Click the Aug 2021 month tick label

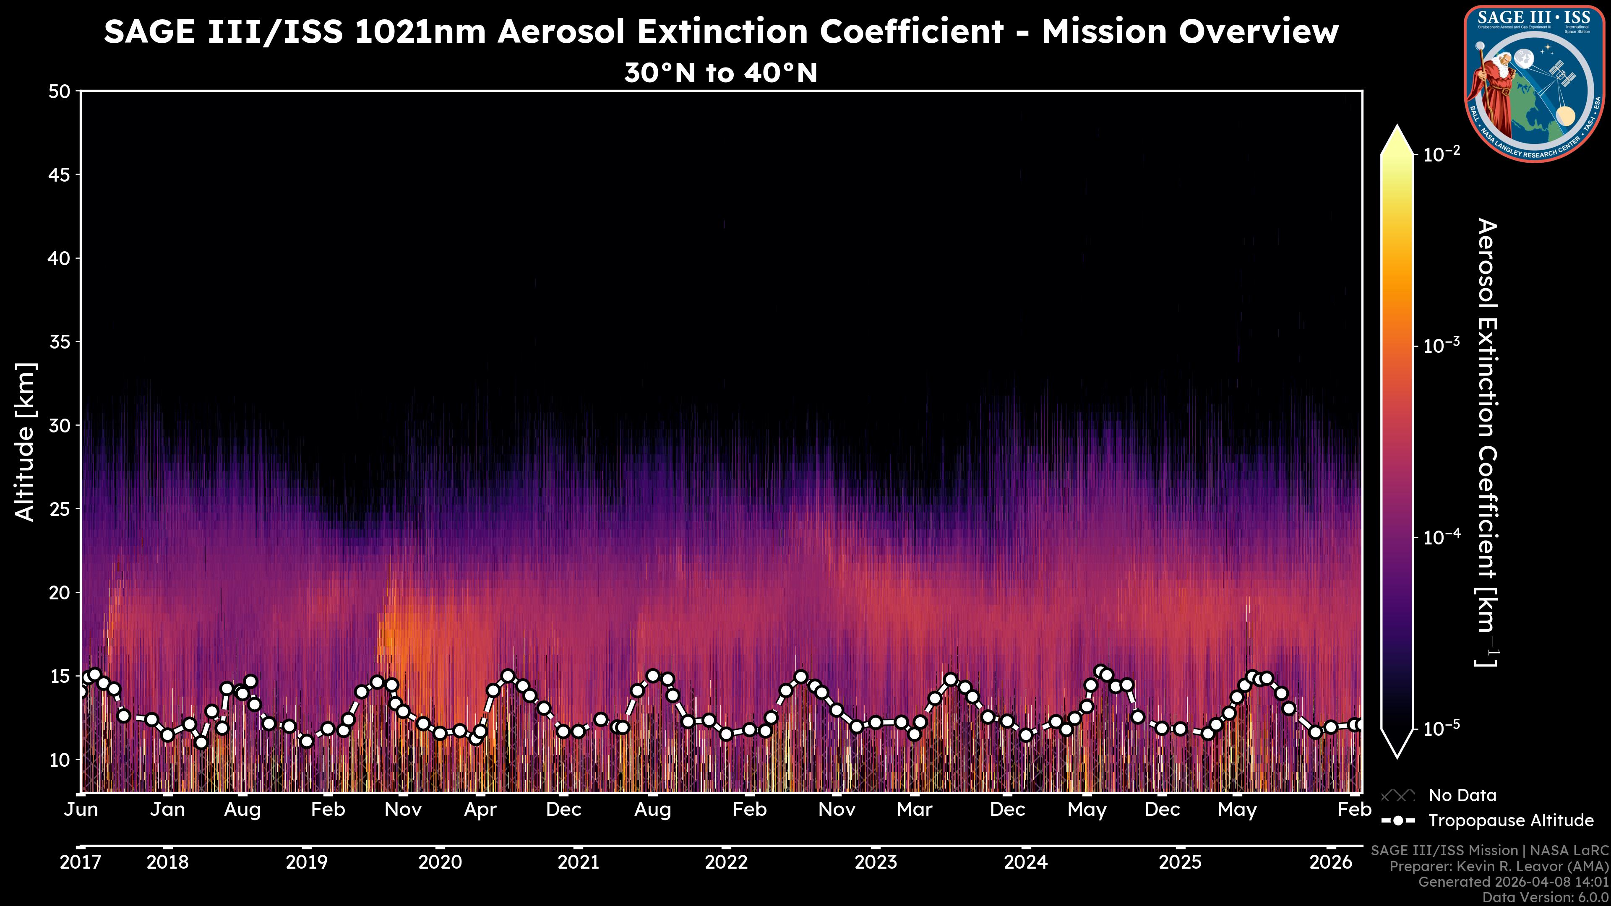tap(652, 809)
